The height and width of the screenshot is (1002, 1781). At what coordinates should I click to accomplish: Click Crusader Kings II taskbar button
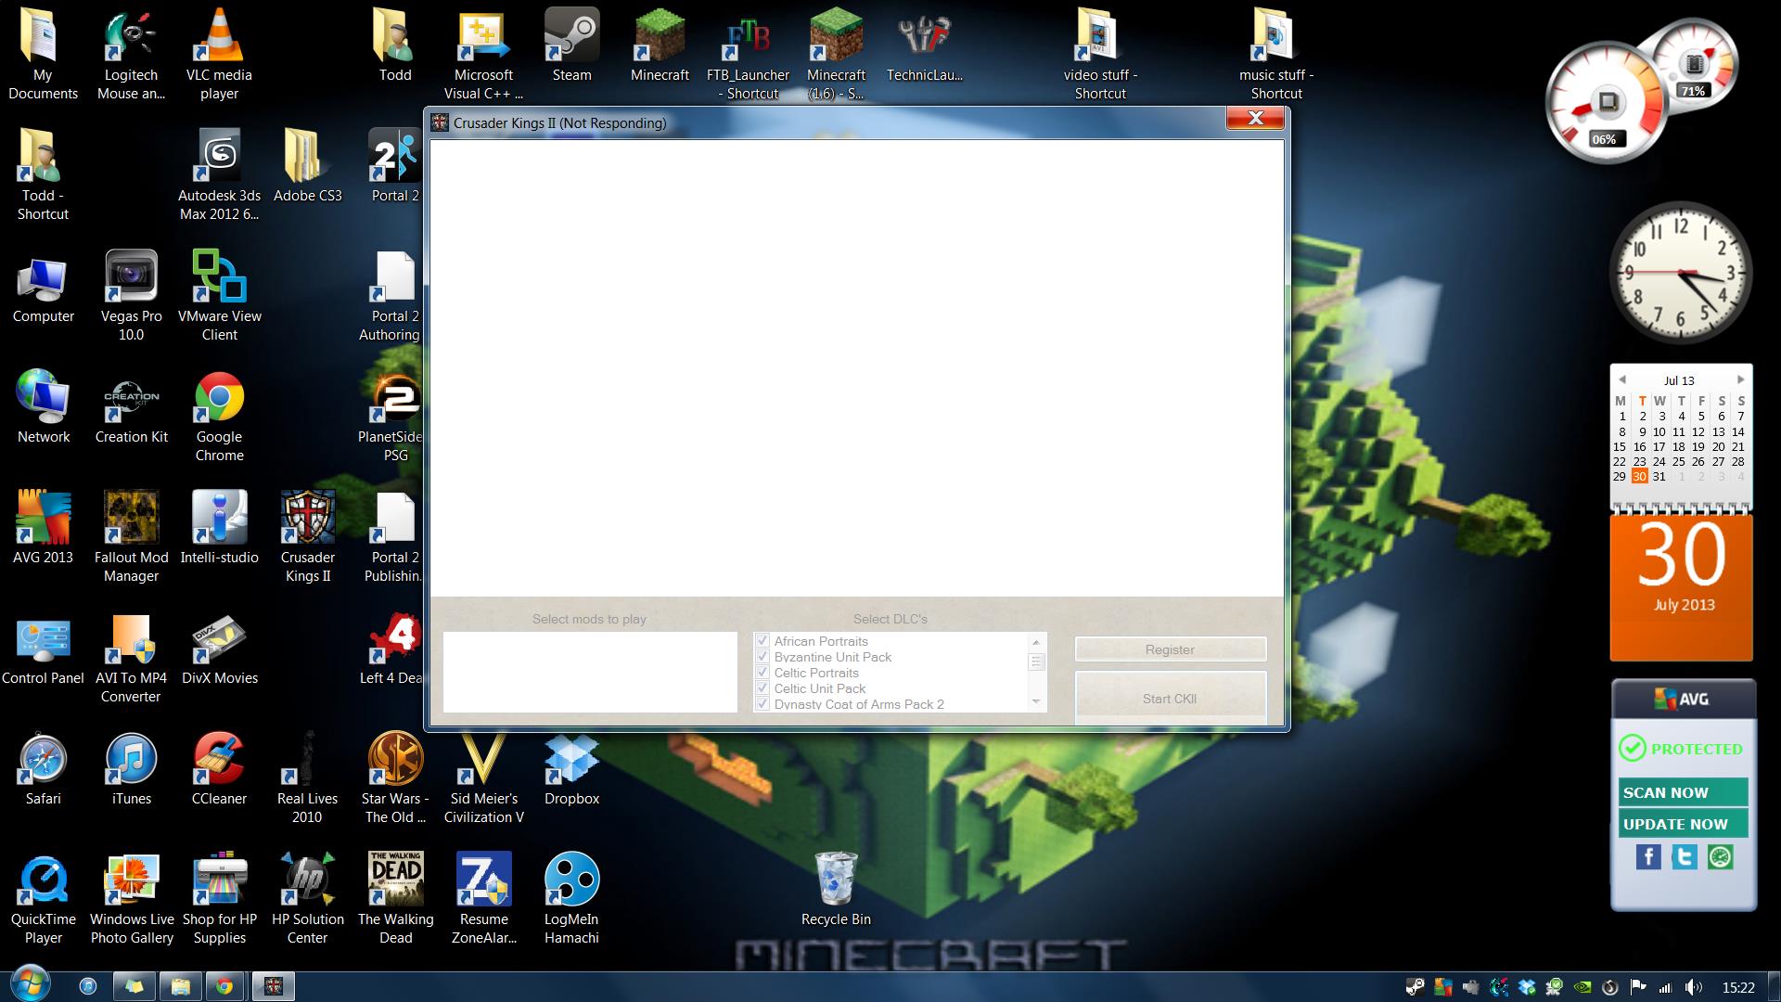(273, 986)
